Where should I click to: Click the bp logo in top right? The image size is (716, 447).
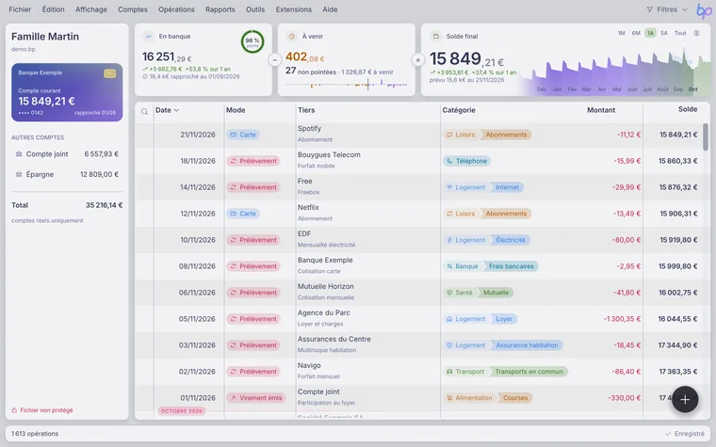tap(703, 10)
